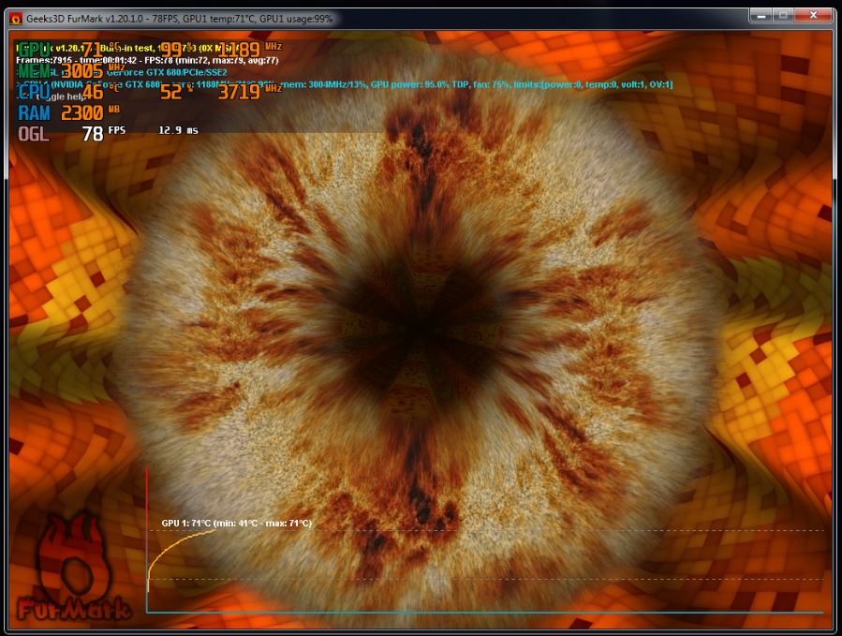Click the framerate value "78" FPS
Image resolution: width=842 pixels, height=636 pixels.
point(93,134)
